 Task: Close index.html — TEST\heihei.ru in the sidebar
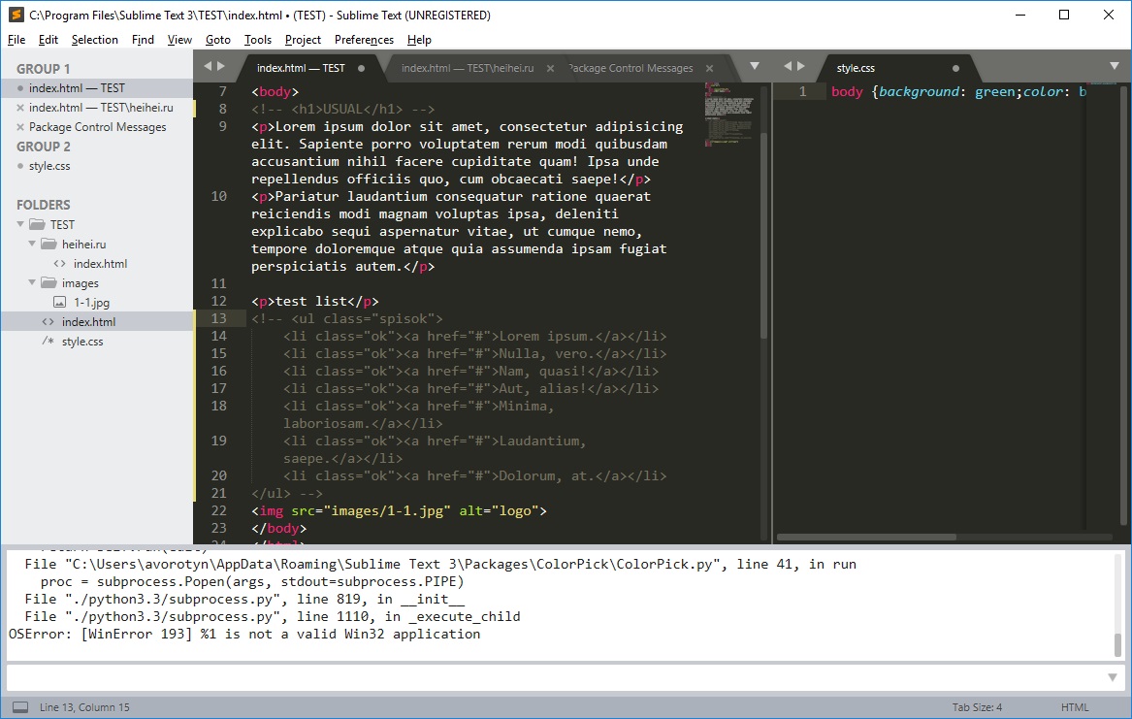tap(20, 108)
